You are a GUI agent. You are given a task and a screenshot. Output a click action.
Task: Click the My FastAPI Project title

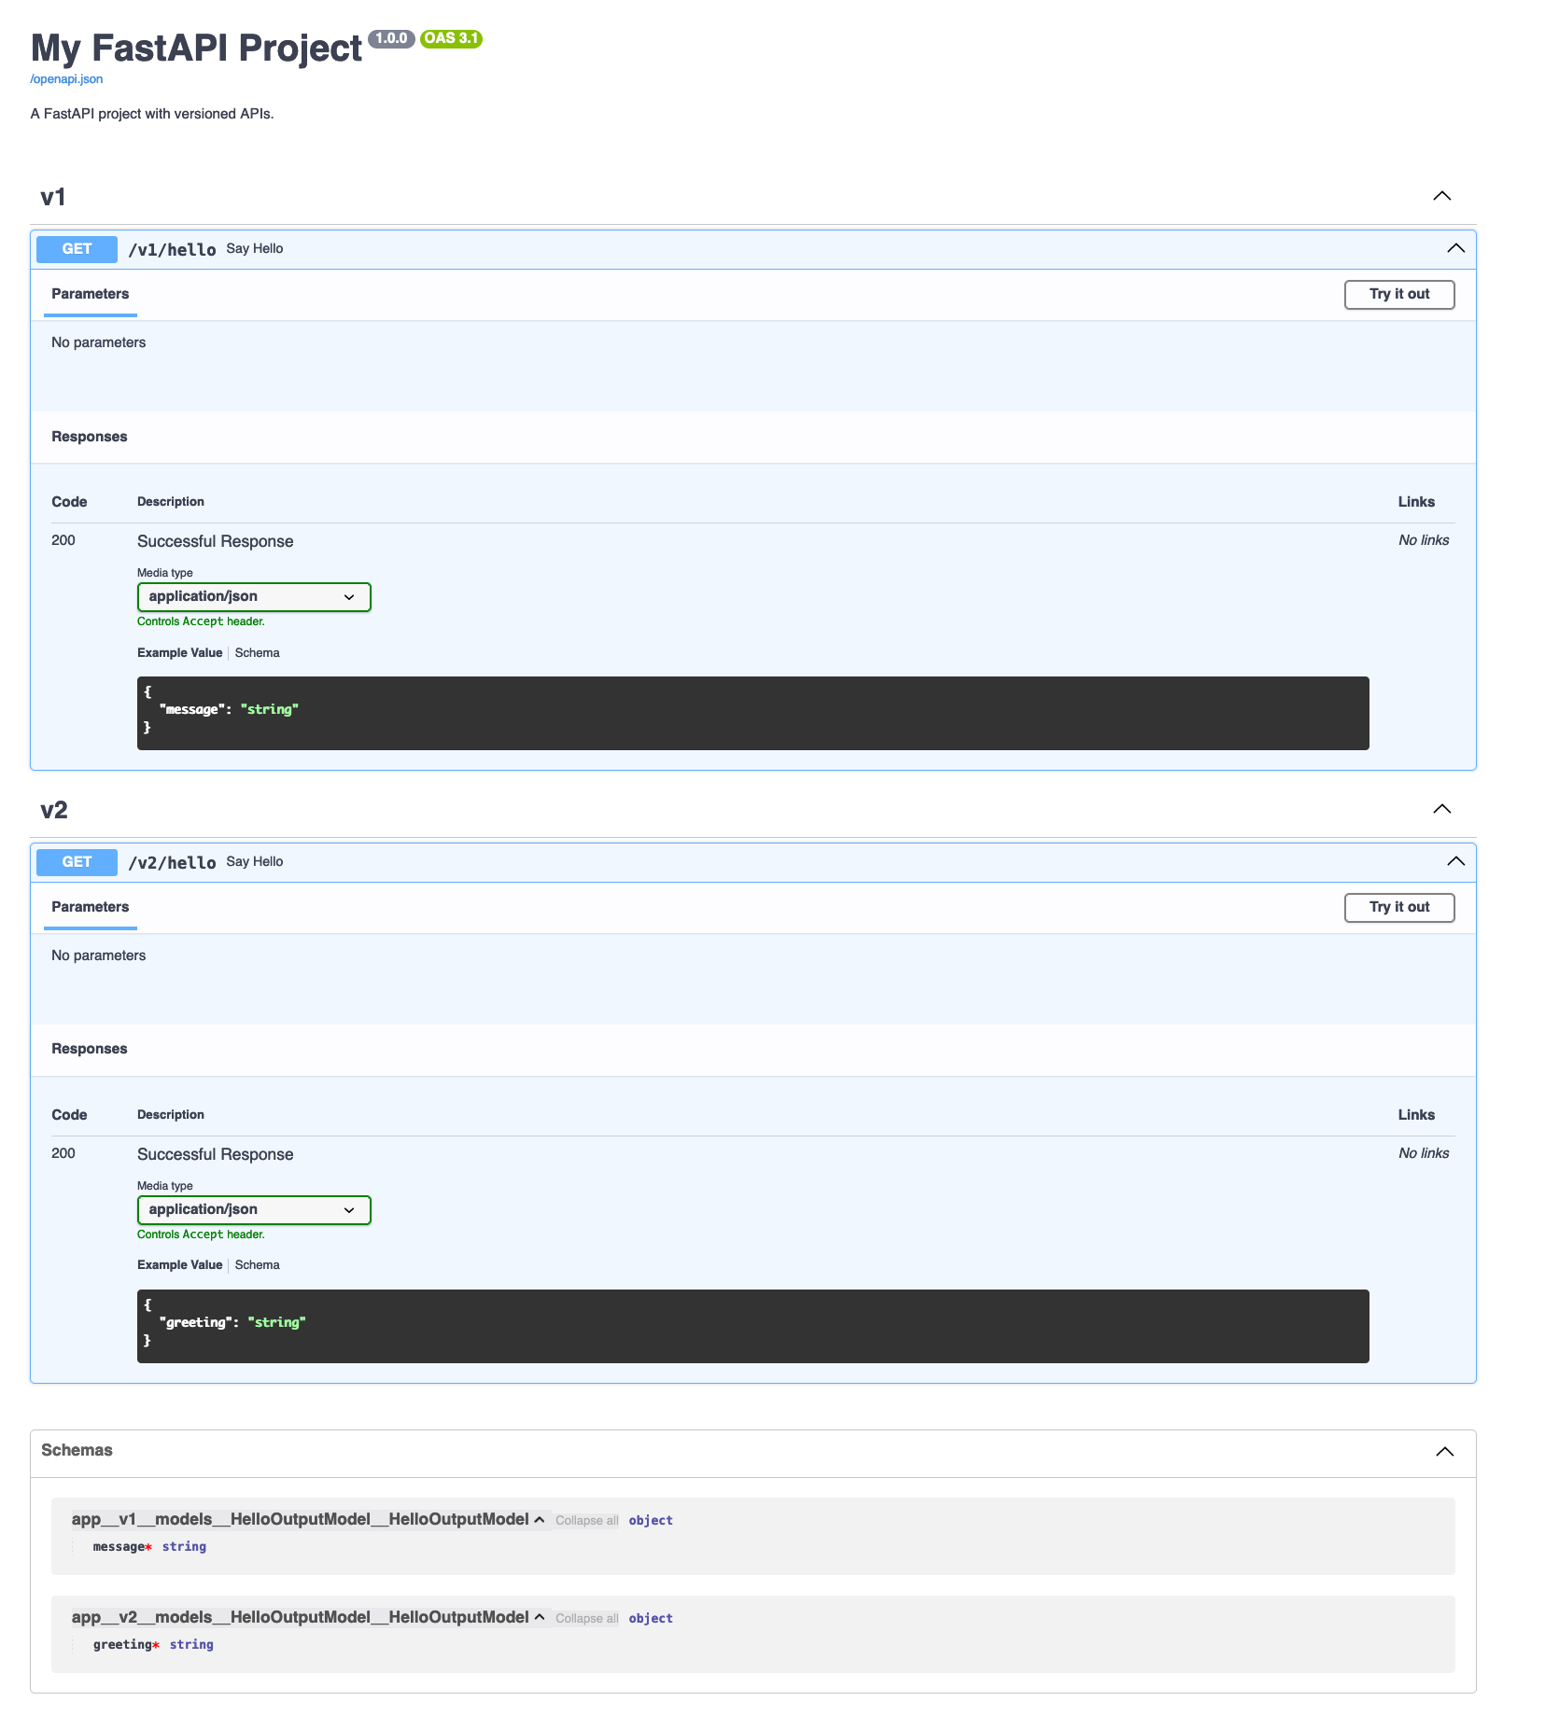point(196,49)
